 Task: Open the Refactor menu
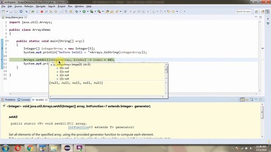(29, 6)
